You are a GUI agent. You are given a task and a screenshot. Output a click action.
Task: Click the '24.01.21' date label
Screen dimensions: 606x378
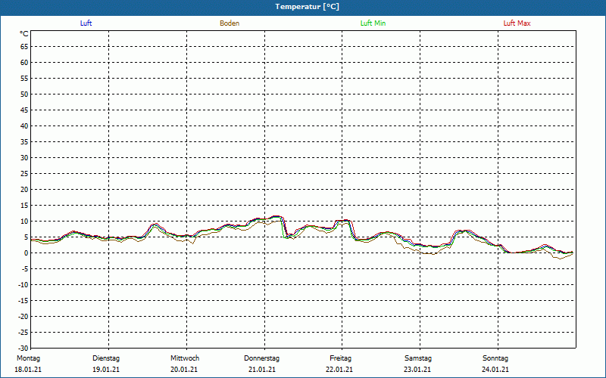[x=495, y=370]
